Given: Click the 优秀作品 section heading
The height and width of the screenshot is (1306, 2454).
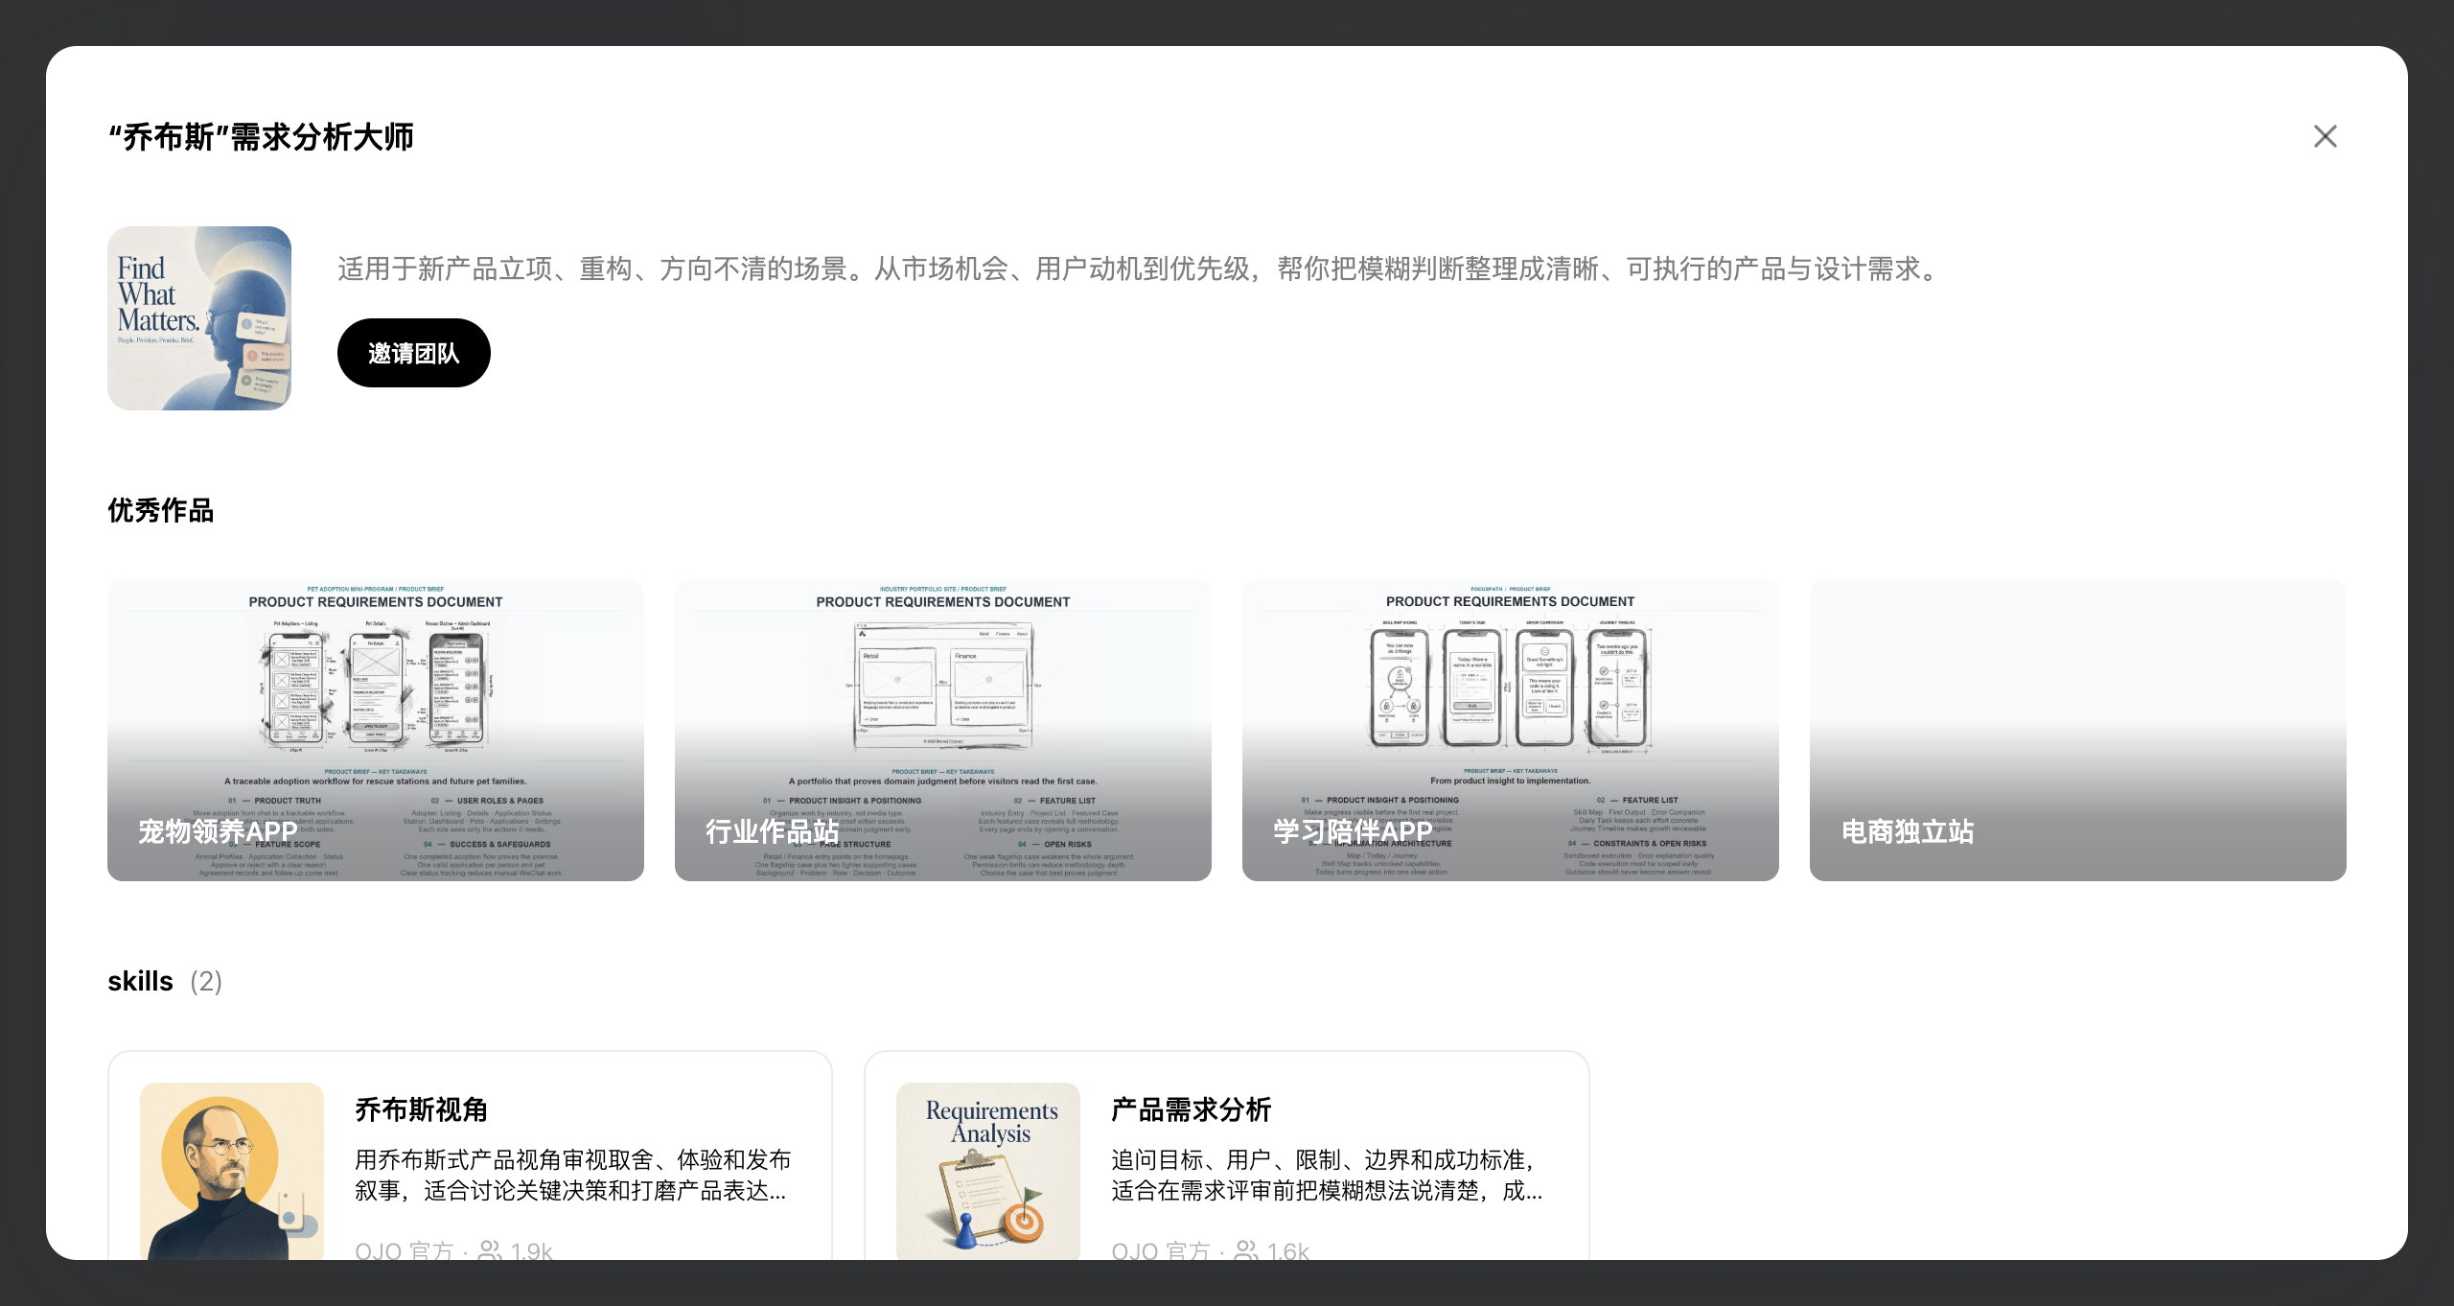Looking at the screenshot, I should point(161,510).
